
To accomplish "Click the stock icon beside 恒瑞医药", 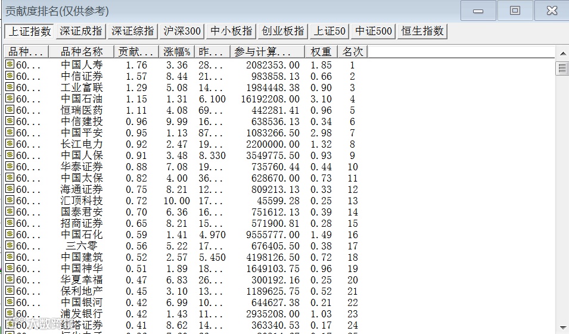I will [10, 110].
